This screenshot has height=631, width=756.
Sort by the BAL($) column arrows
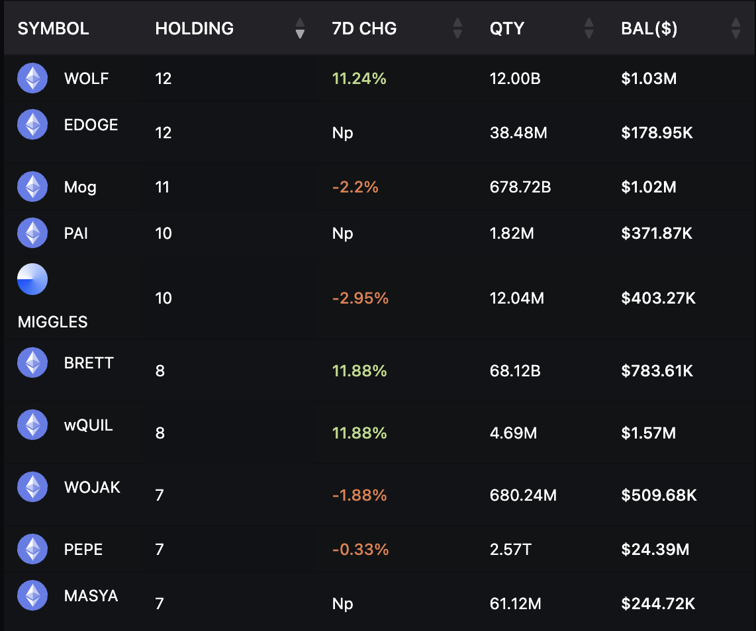pyautogui.click(x=735, y=28)
